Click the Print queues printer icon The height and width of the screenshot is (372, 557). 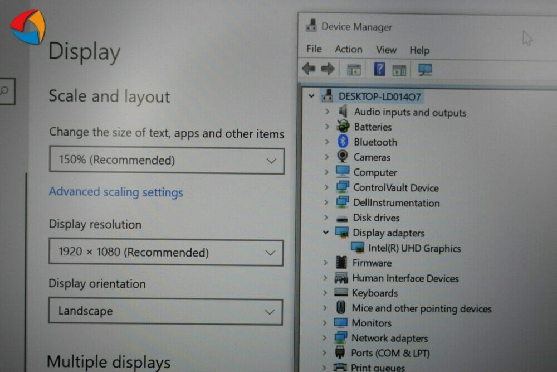point(340,367)
